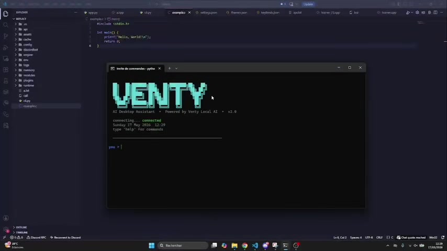Image resolution: width=447 pixels, height=251 pixels.
Task: Click the Rechercher taskbar search box
Action: click(x=183, y=245)
